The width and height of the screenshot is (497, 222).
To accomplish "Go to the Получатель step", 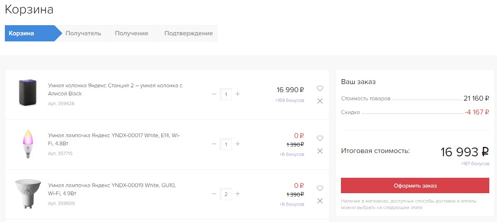I will pos(83,33).
